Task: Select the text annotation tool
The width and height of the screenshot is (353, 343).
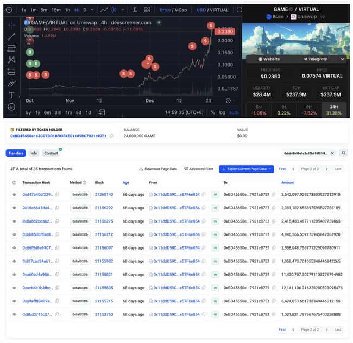Action: click(12, 95)
